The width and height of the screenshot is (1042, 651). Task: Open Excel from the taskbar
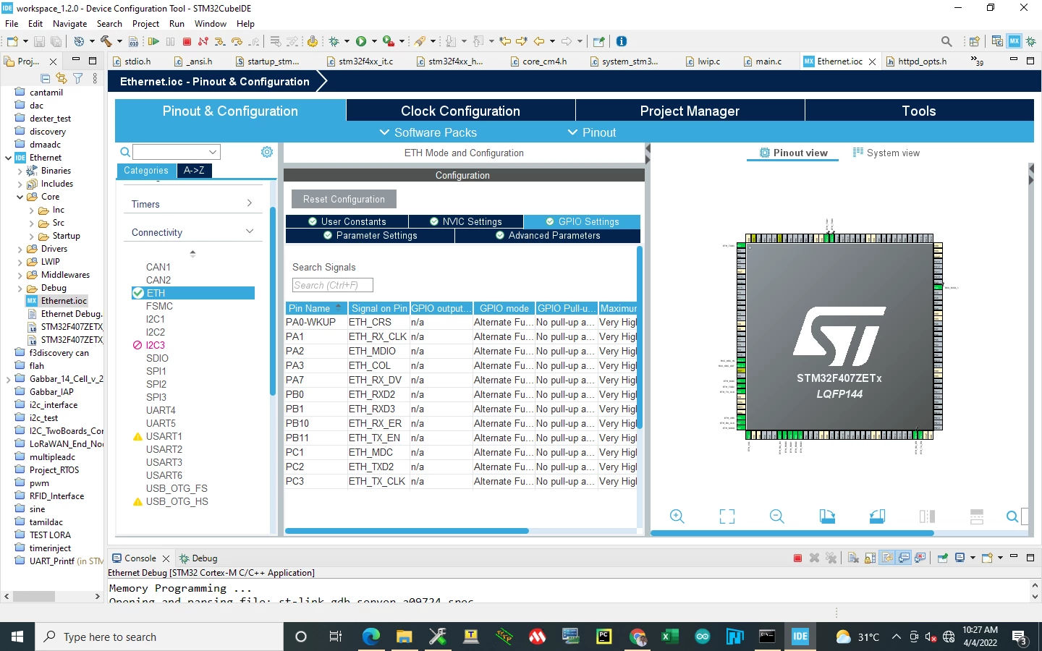(669, 637)
